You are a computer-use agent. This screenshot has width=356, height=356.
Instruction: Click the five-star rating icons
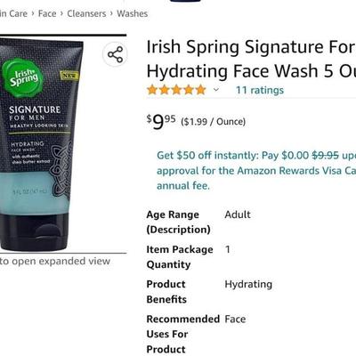tap(176, 90)
